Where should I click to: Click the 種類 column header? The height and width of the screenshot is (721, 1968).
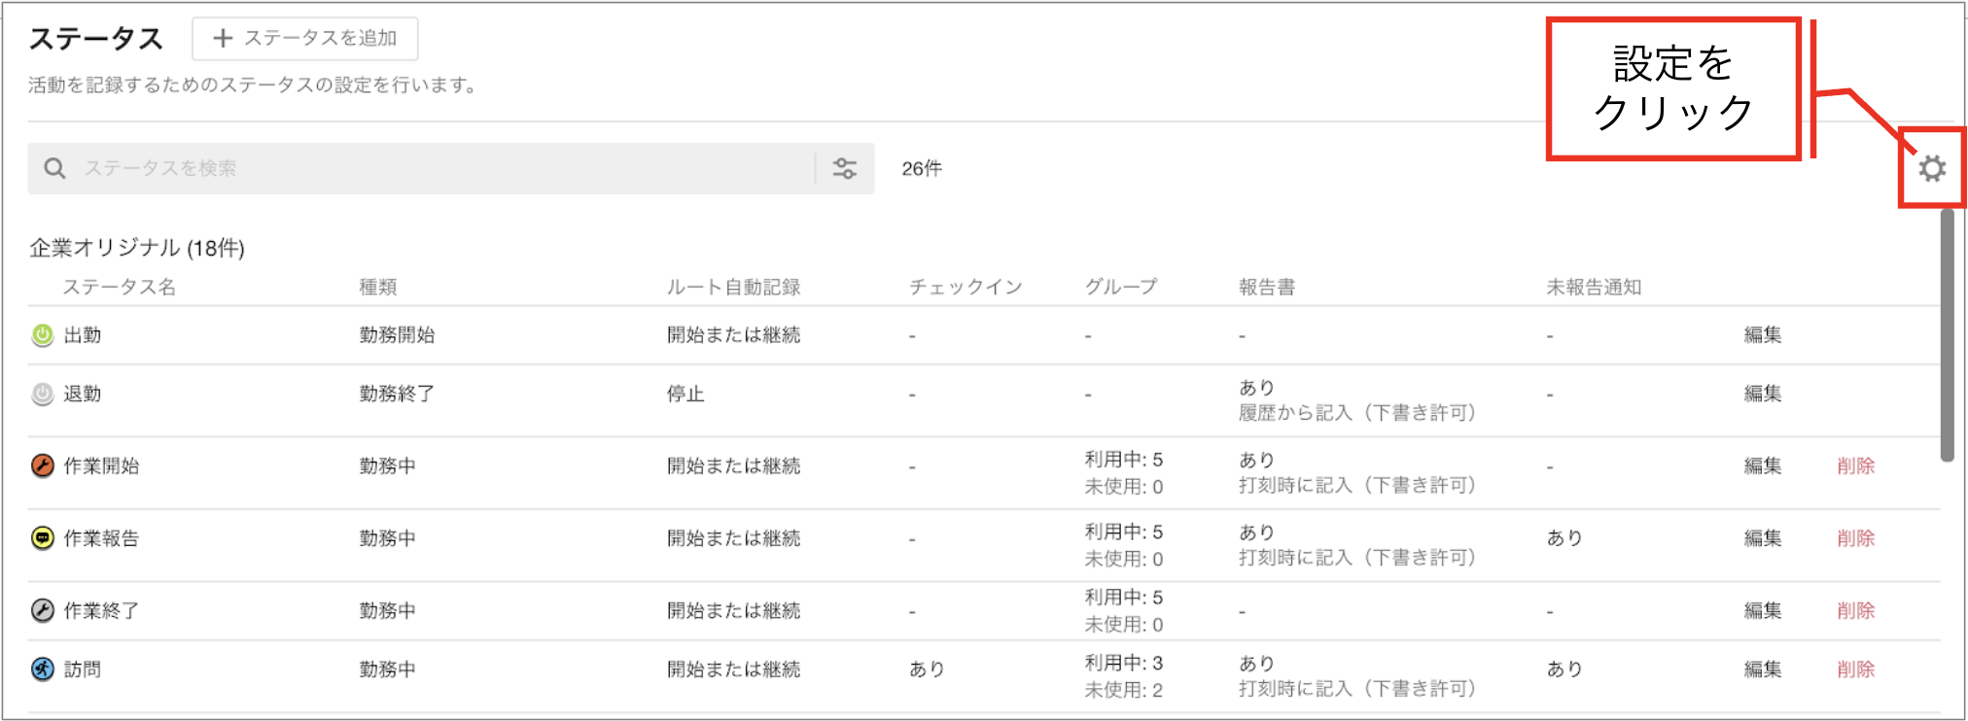pos(378,287)
